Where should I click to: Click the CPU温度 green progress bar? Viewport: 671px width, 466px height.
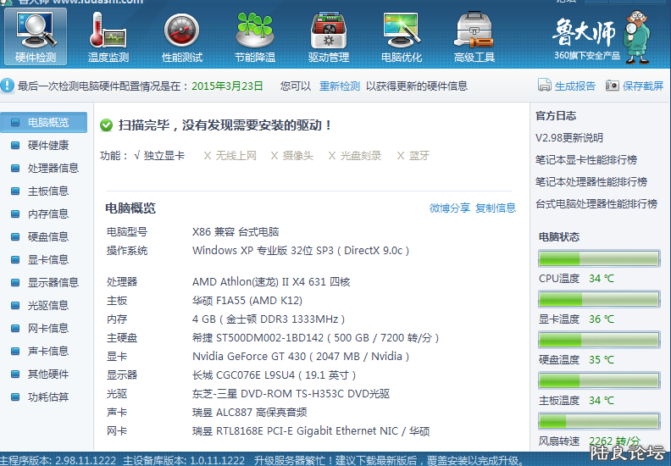599,258
